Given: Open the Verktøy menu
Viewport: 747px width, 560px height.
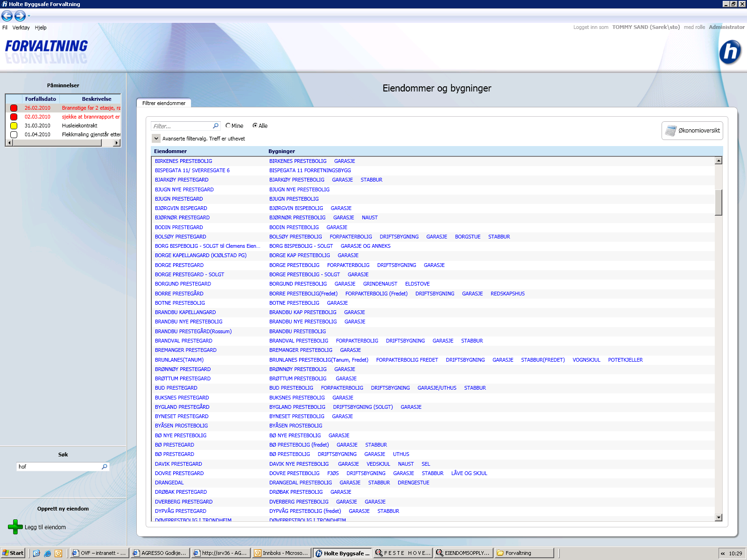Looking at the screenshot, I should coord(21,28).
